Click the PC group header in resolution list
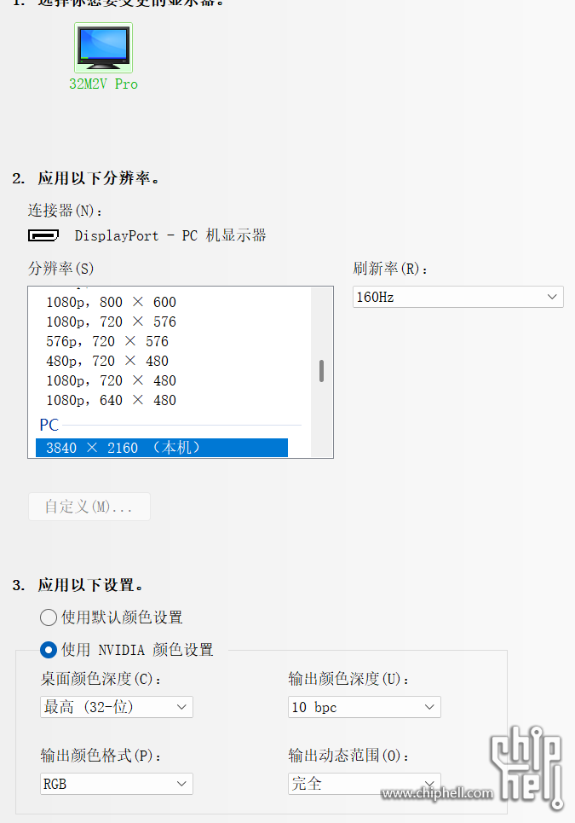575x823 pixels. click(49, 425)
